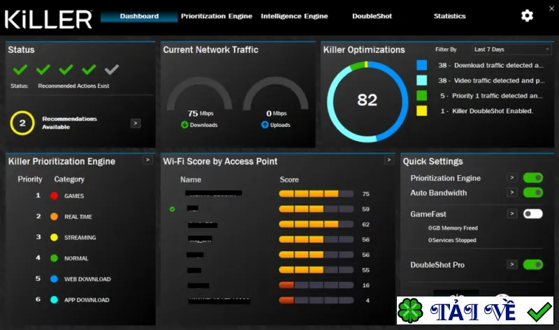Click the score bar with value 4
Viewport: 559px width, 330px height.
pyautogui.click(x=317, y=301)
